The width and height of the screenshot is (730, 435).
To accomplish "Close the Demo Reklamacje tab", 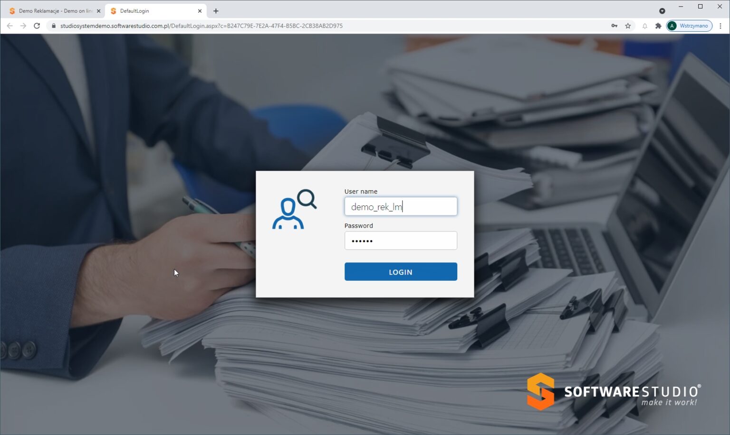I will 99,10.
